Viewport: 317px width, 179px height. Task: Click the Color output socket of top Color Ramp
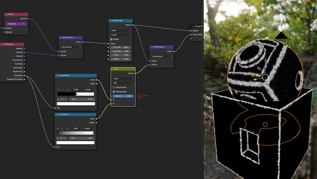(x=97, y=79)
